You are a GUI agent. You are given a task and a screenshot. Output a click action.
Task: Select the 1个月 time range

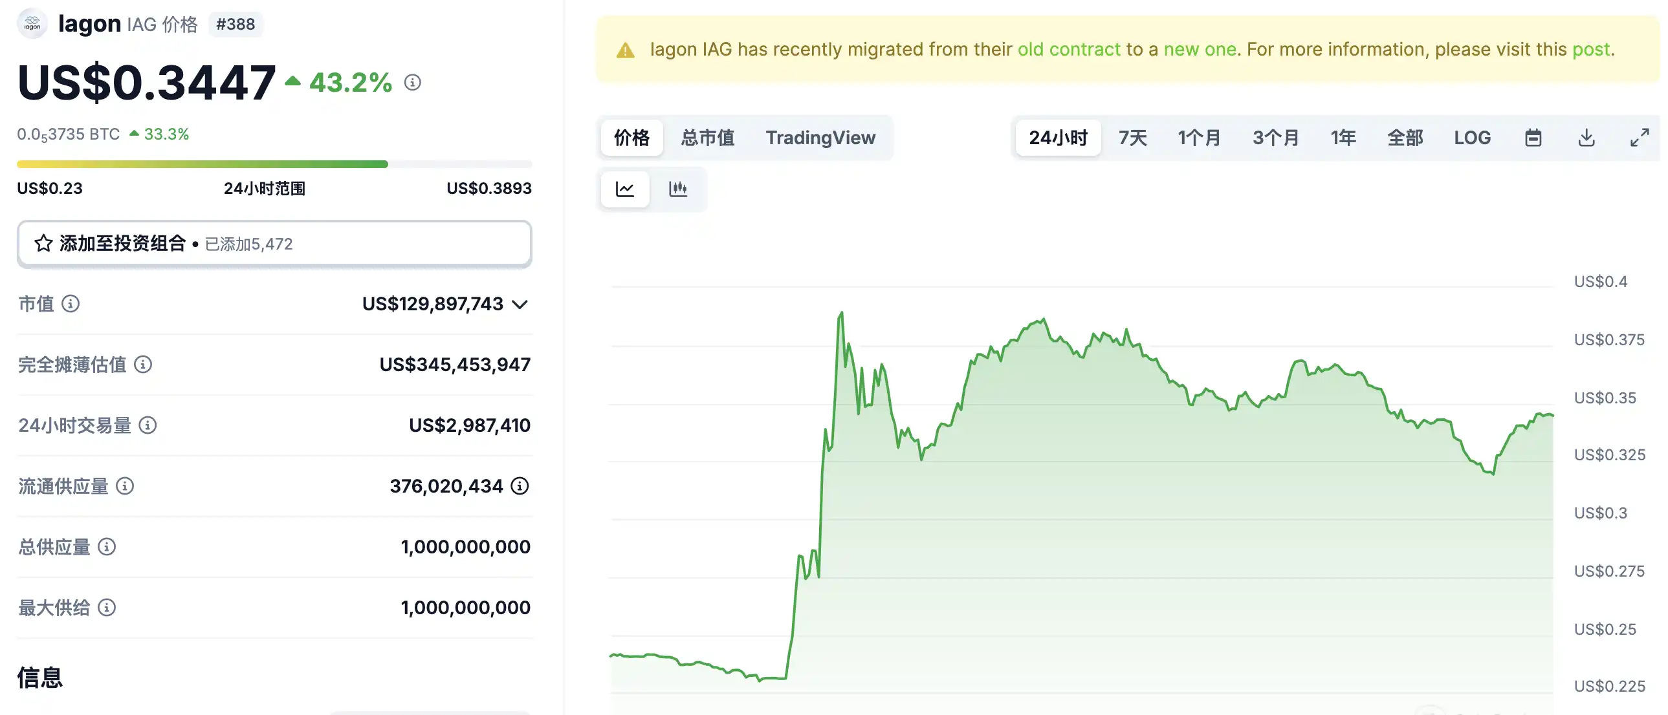coord(1198,138)
